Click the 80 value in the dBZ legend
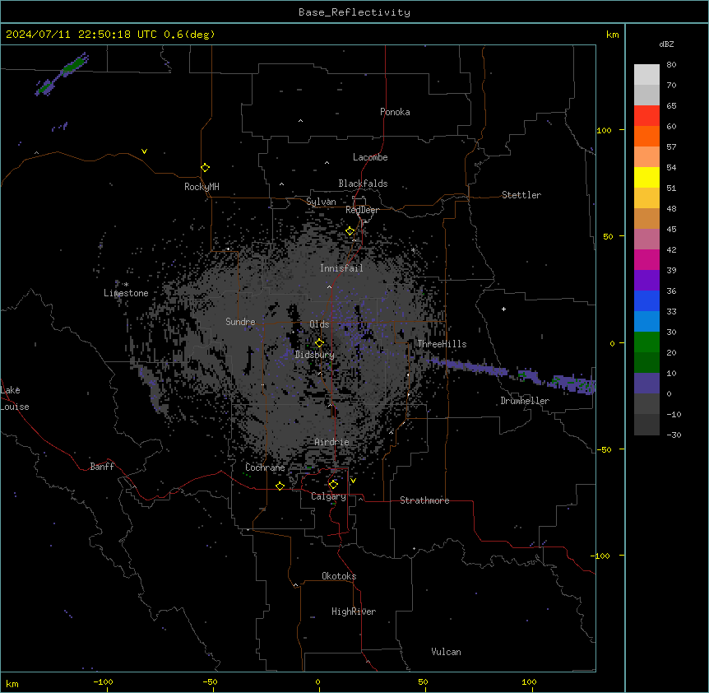Image resolution: width=709 pixels, height=693 pixels. coord(671,65)
